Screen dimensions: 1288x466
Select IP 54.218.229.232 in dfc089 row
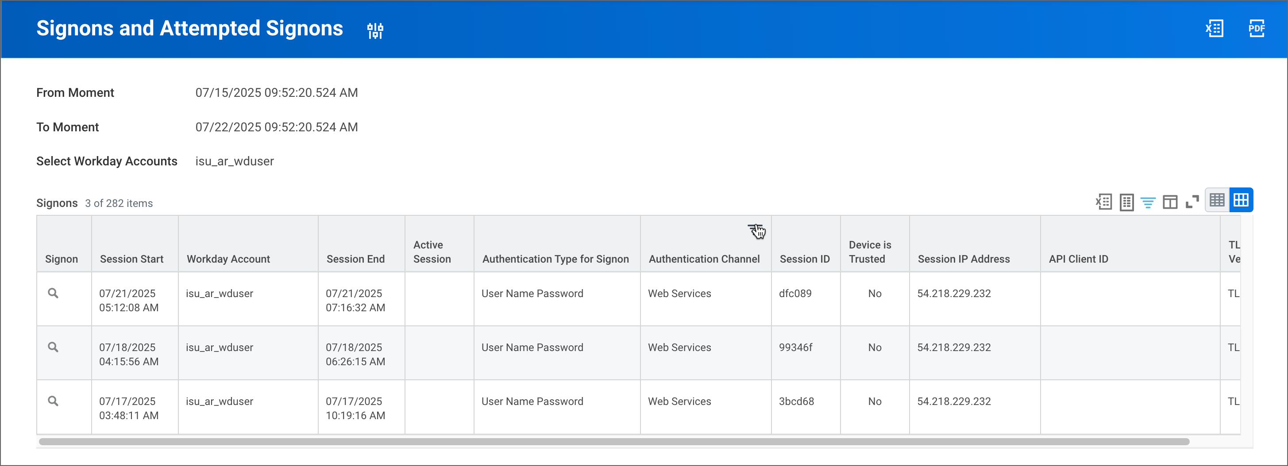click(953, 293)
